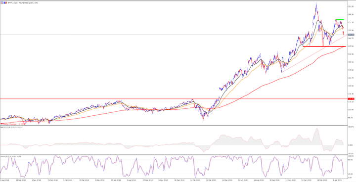Click the separator between price chart and MACD
The height and width of the screenshot is (182, 356).
point(174,126)
